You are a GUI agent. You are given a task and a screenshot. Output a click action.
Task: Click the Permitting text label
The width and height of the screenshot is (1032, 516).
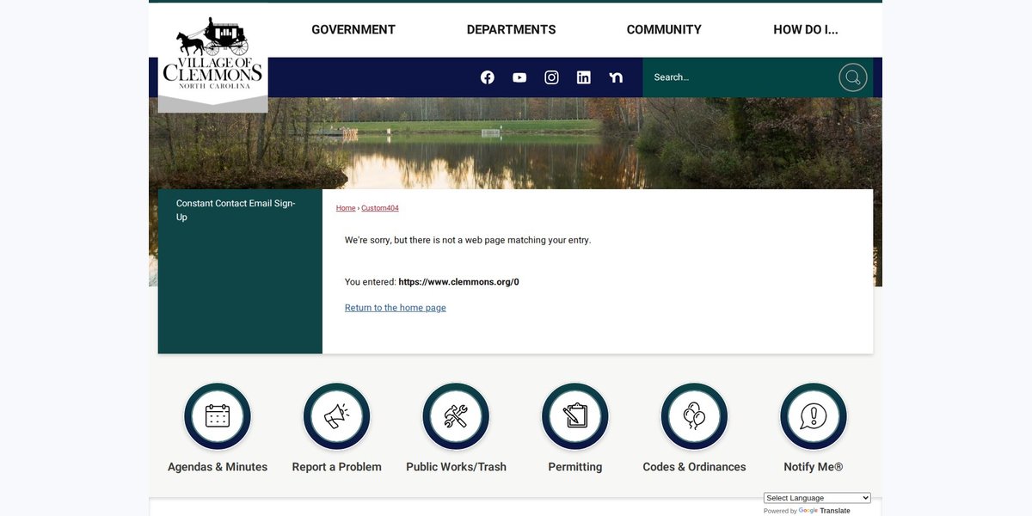point(575,467)
